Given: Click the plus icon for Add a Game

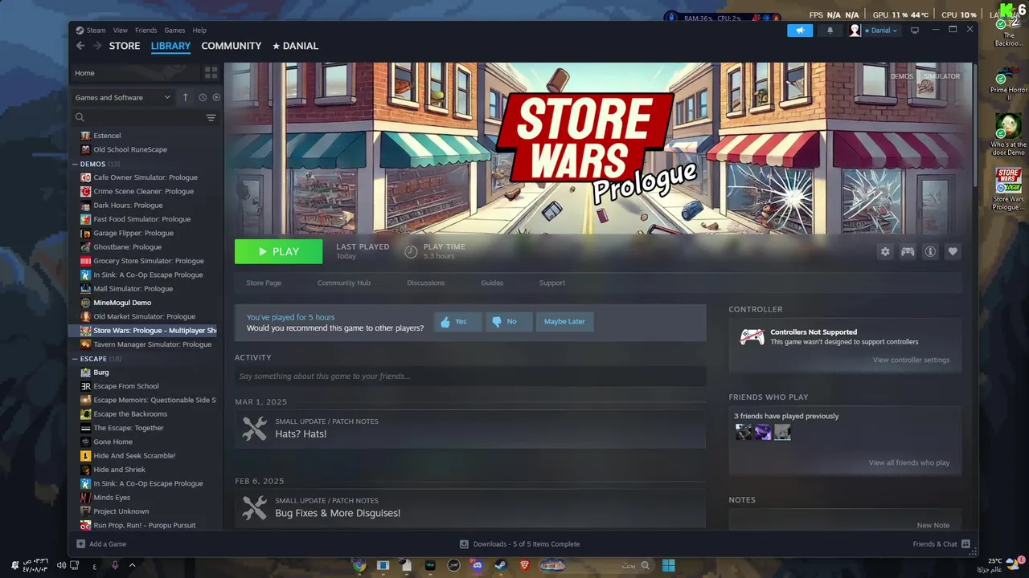Looking at the screenshot, I should pos(80,544).
